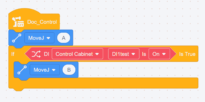The width and height of the screenshot is (205, 102).
Task: Click the Doc_Control block label
Action: [x=42, y=22]
